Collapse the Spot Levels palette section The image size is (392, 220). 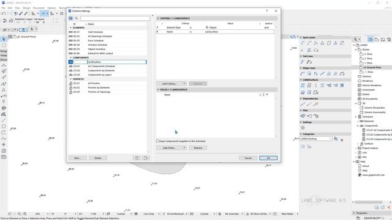coord(301,37)
